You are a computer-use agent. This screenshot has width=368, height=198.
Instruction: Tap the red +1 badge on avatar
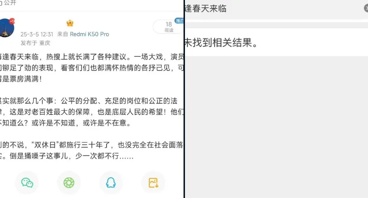point(12,21)
